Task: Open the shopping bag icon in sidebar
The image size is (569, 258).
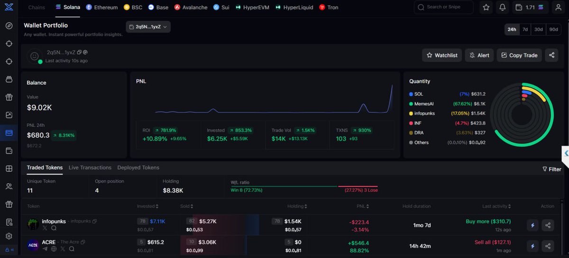Action: 9,79
